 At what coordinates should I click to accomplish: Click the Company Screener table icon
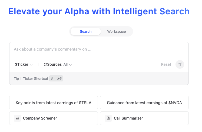[x=17, y=118]
